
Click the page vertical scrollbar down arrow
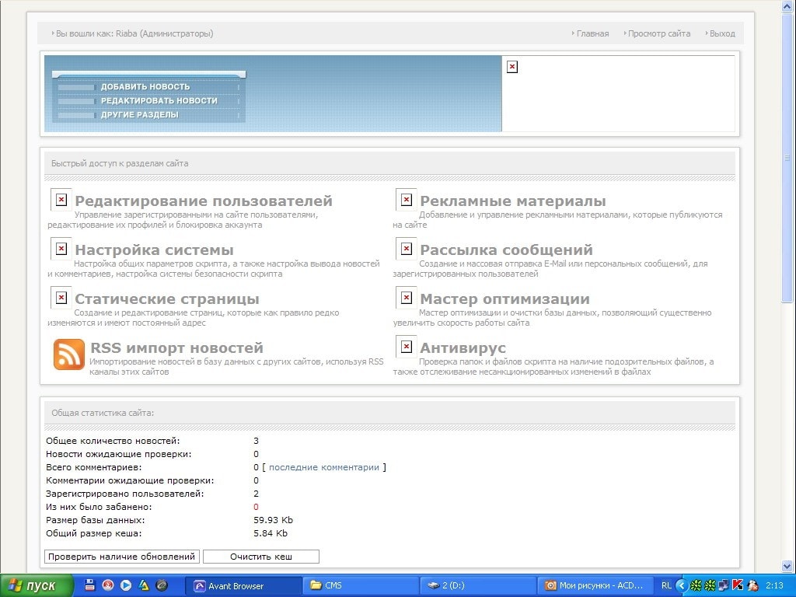(x=787, y=567)
